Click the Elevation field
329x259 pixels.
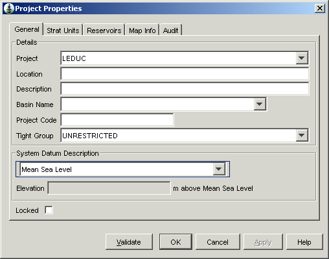[x=109, y=188]
